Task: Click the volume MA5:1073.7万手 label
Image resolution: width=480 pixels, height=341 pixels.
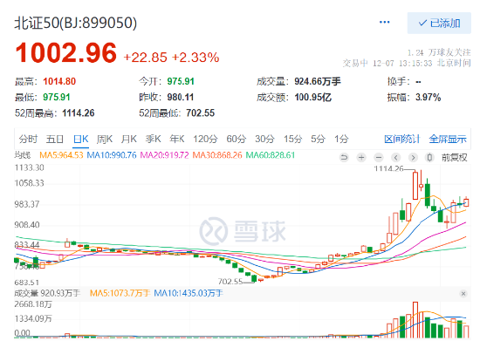Action: [x=120, y=294]
